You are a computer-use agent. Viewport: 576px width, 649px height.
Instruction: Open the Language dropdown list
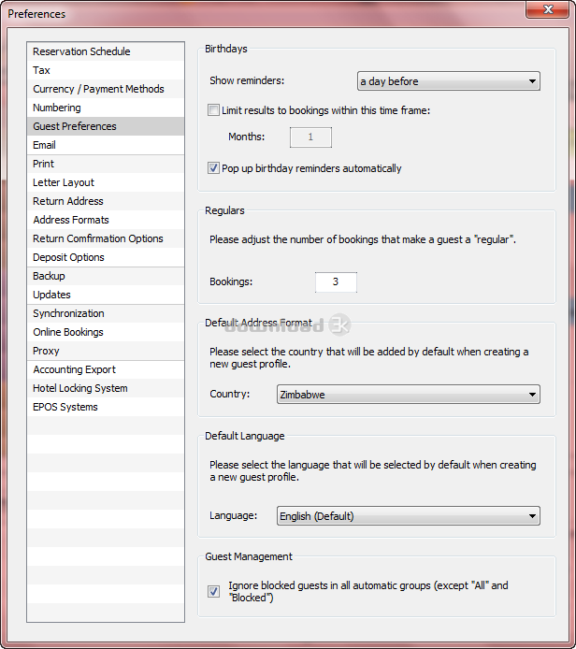(409, 516)
